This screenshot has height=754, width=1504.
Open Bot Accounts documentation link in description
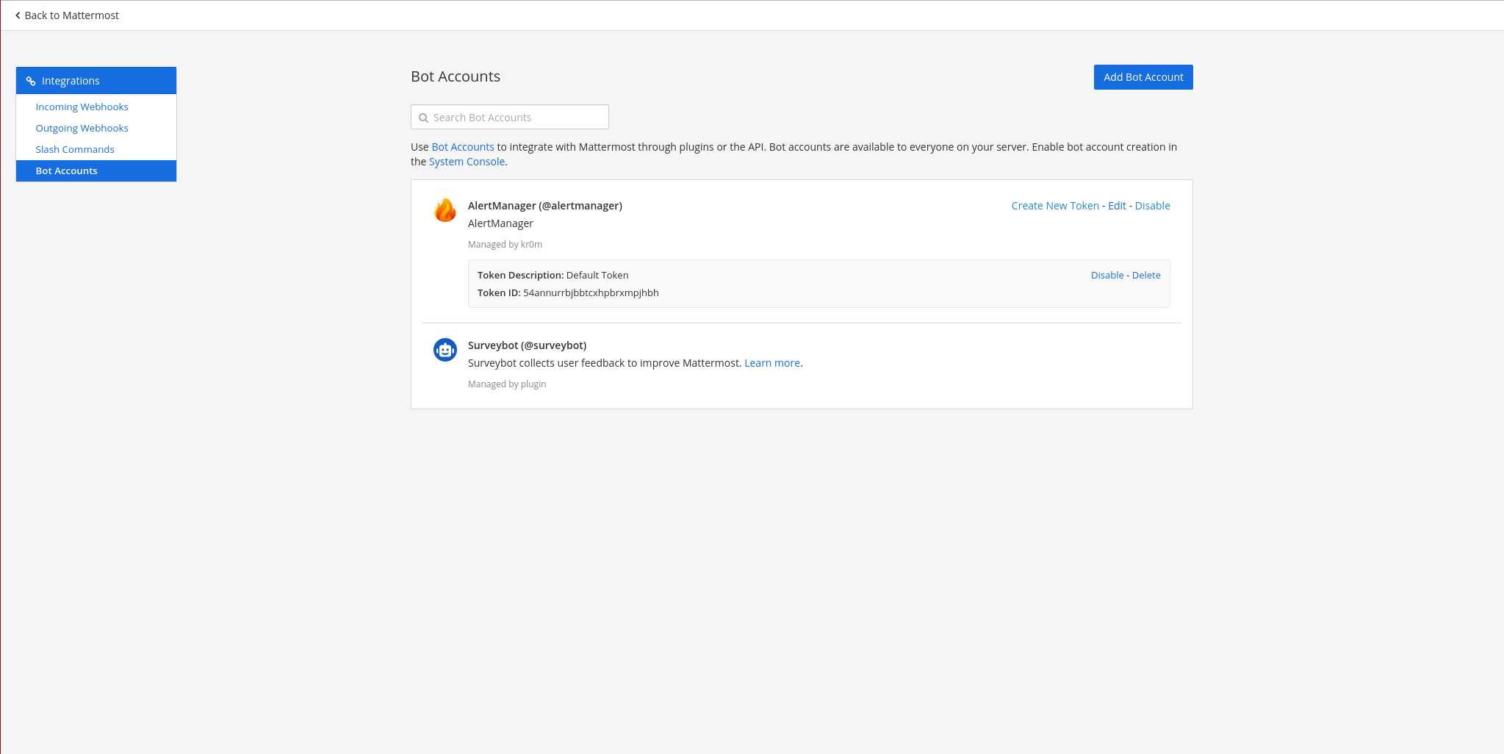[x=462, y=147]
